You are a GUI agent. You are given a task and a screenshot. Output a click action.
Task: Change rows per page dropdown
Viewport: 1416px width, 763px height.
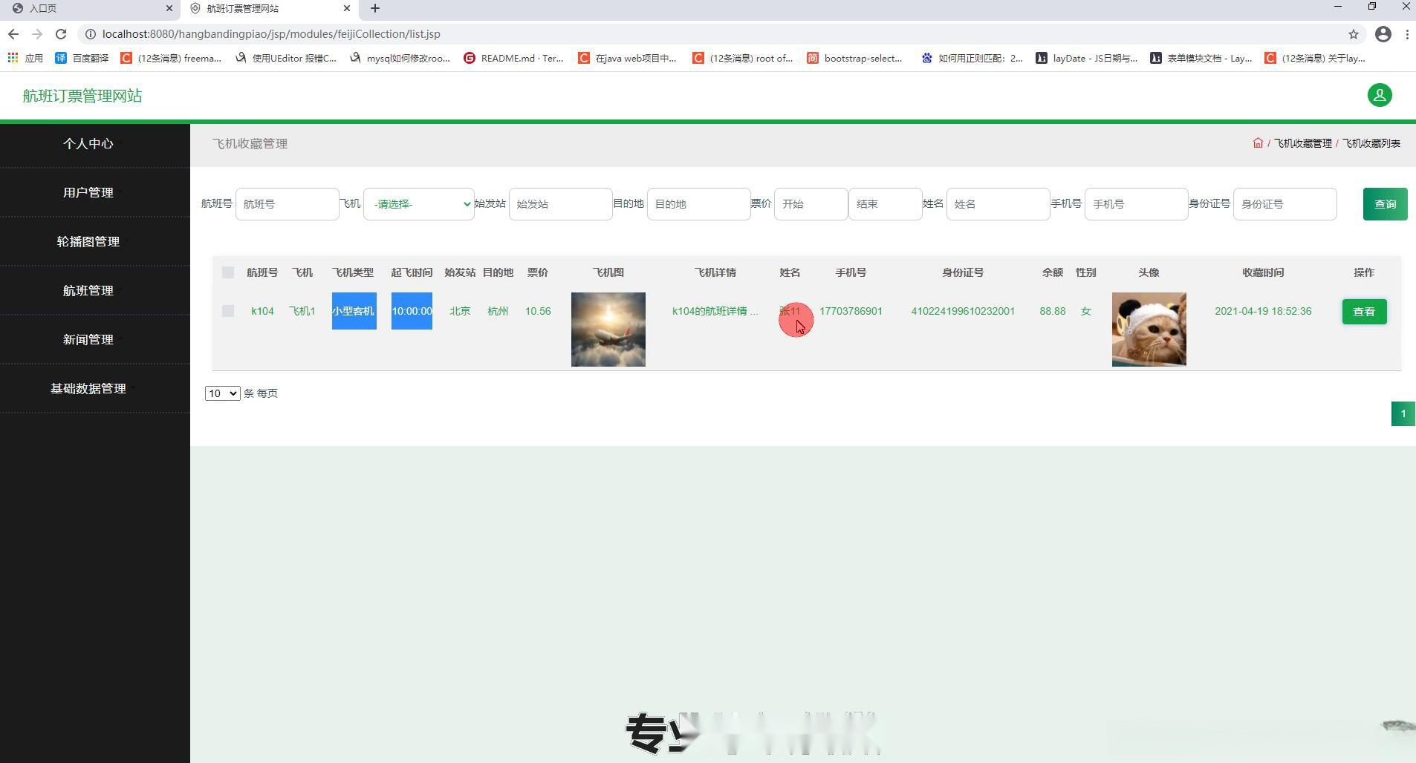click(x=222, y=393)
